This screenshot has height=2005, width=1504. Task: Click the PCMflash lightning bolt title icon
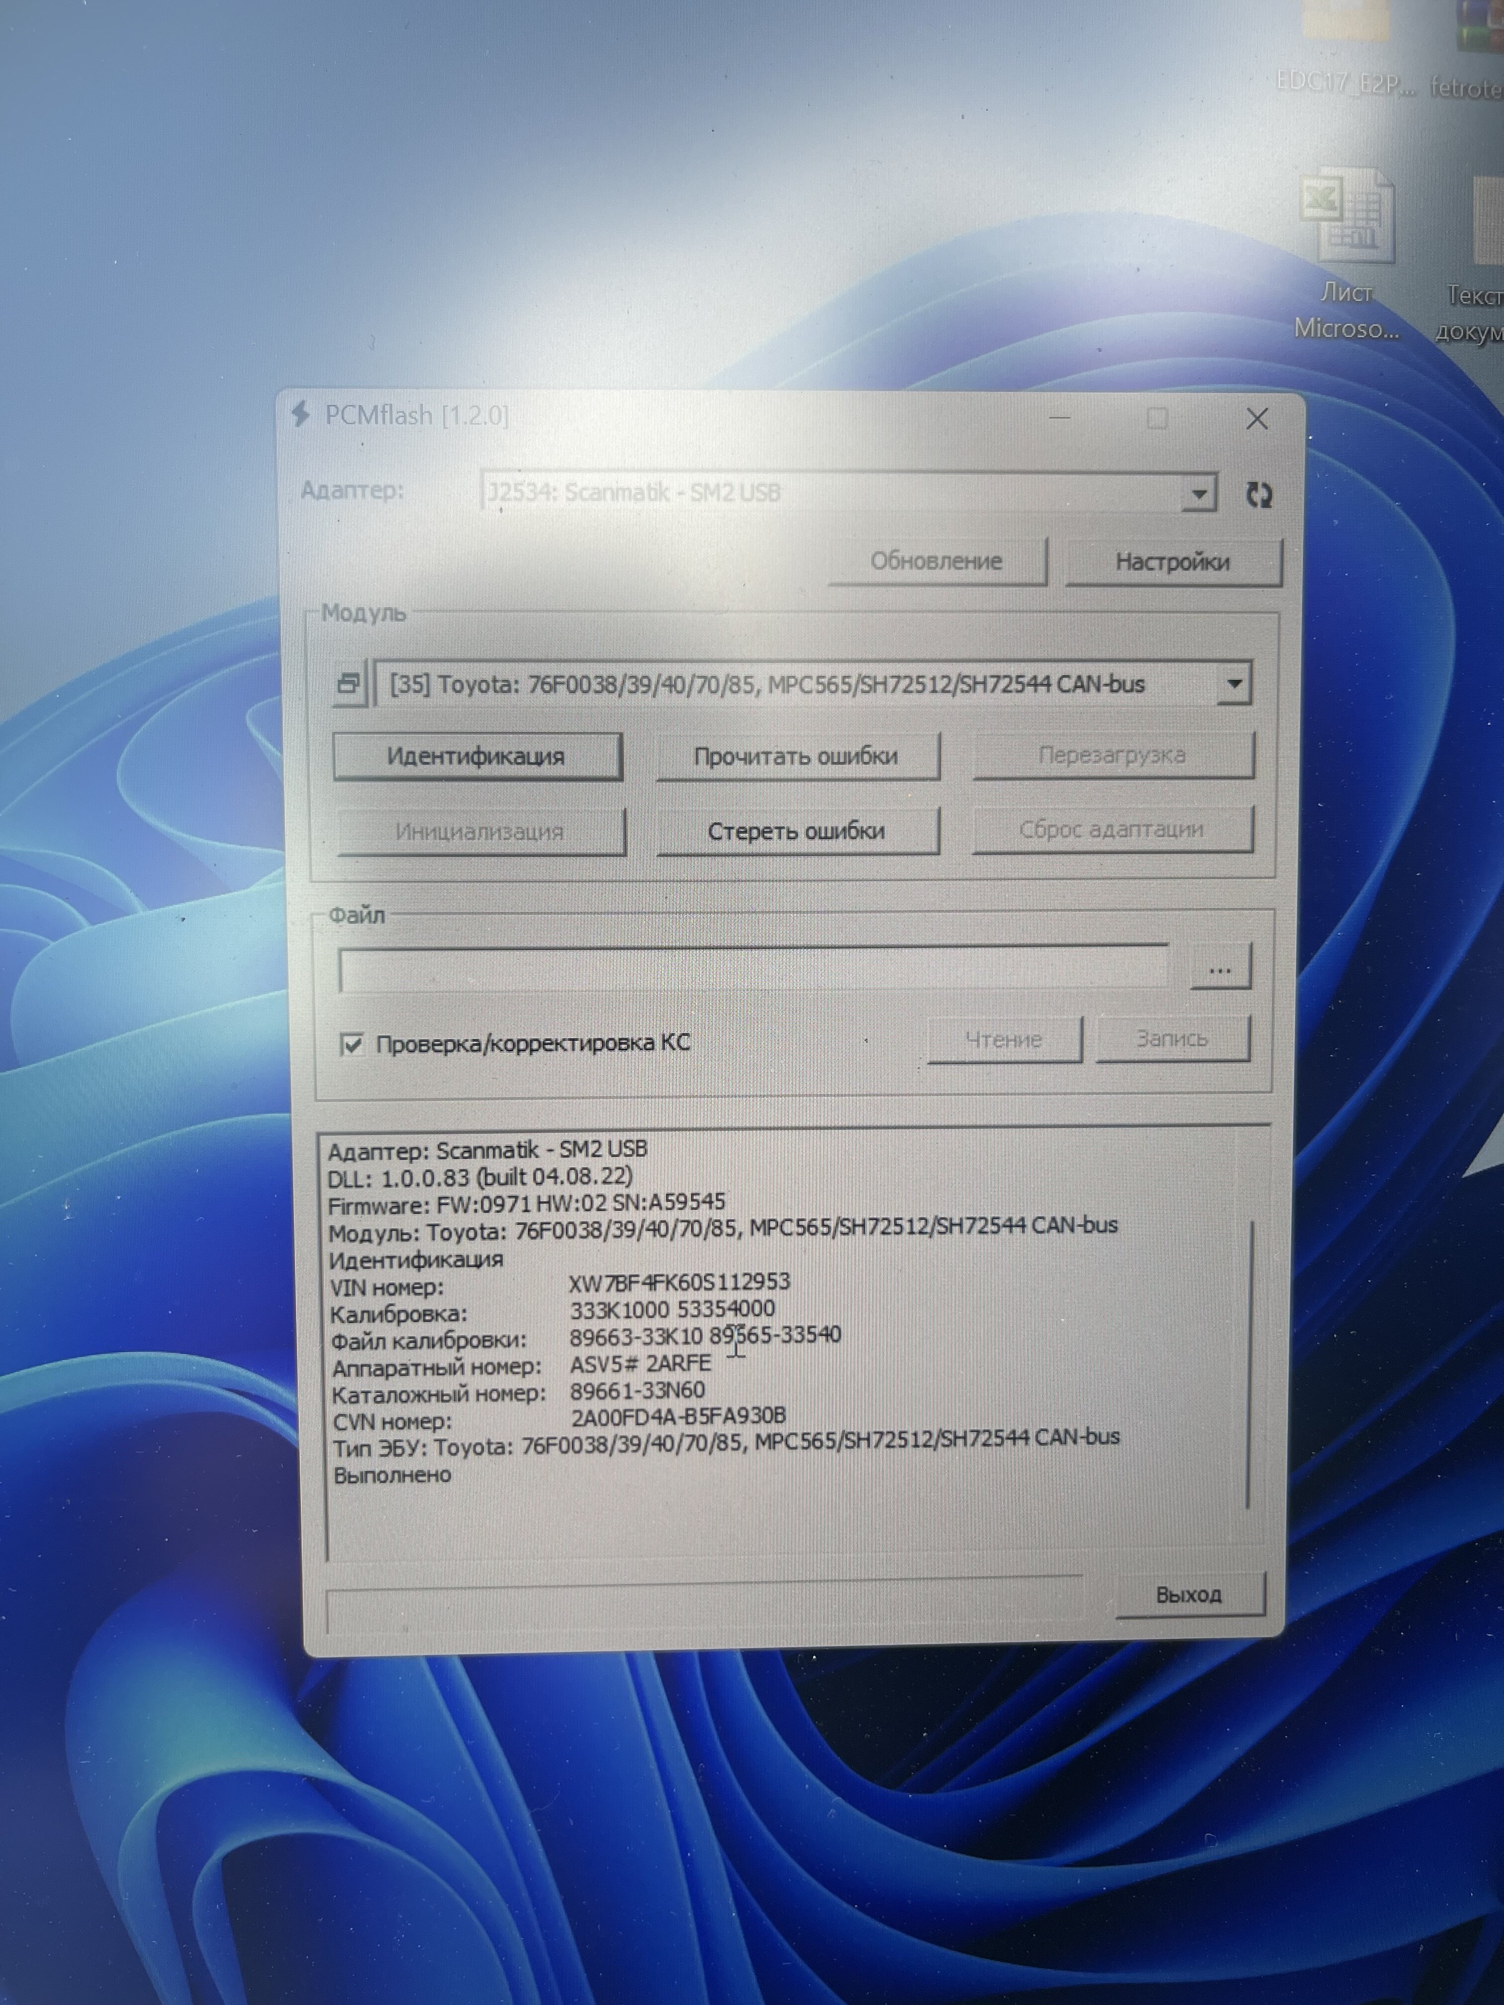point(300,414)
